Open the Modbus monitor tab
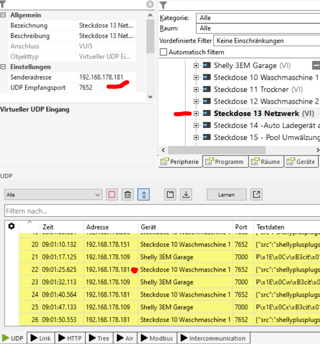This screenshot has width=320, height=344. click(x=157, y=338)
